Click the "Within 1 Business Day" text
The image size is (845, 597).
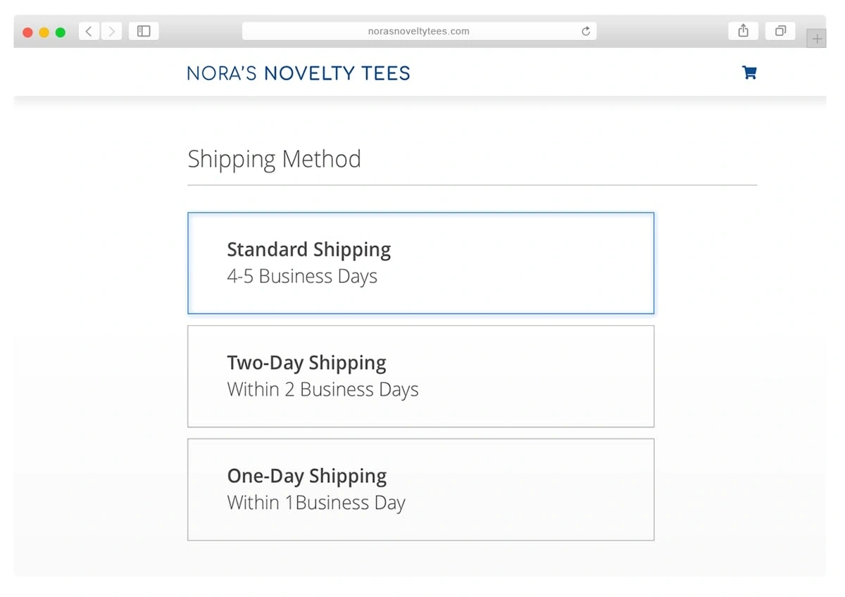[316, 503]
